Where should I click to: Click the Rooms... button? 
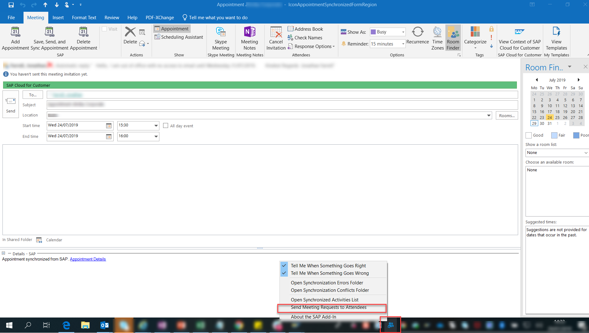click(x=507, y=116)
